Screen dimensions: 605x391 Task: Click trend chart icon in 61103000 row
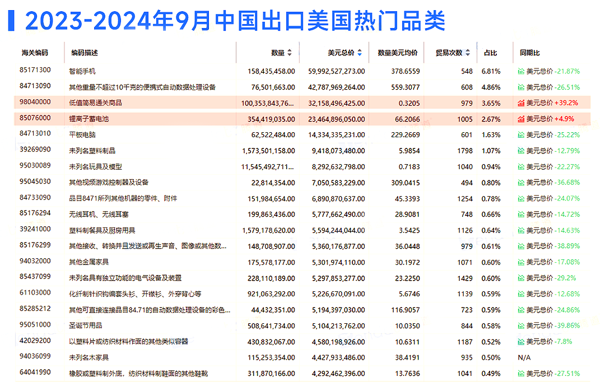(521, 294)
